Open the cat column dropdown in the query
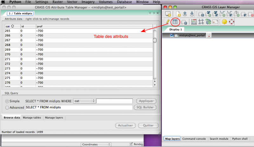Image resolution: width=254 pixels, height=147 pixels. [84, 101]
